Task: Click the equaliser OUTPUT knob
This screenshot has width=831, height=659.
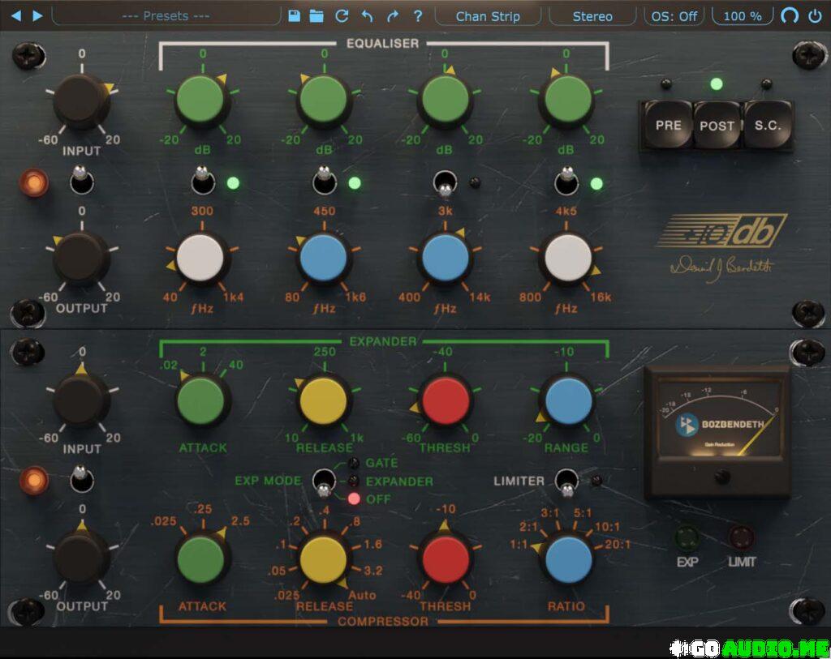Action: [x=81, y=259]
